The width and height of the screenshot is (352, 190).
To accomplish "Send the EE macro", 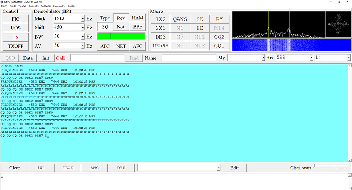I will point(199,28).
